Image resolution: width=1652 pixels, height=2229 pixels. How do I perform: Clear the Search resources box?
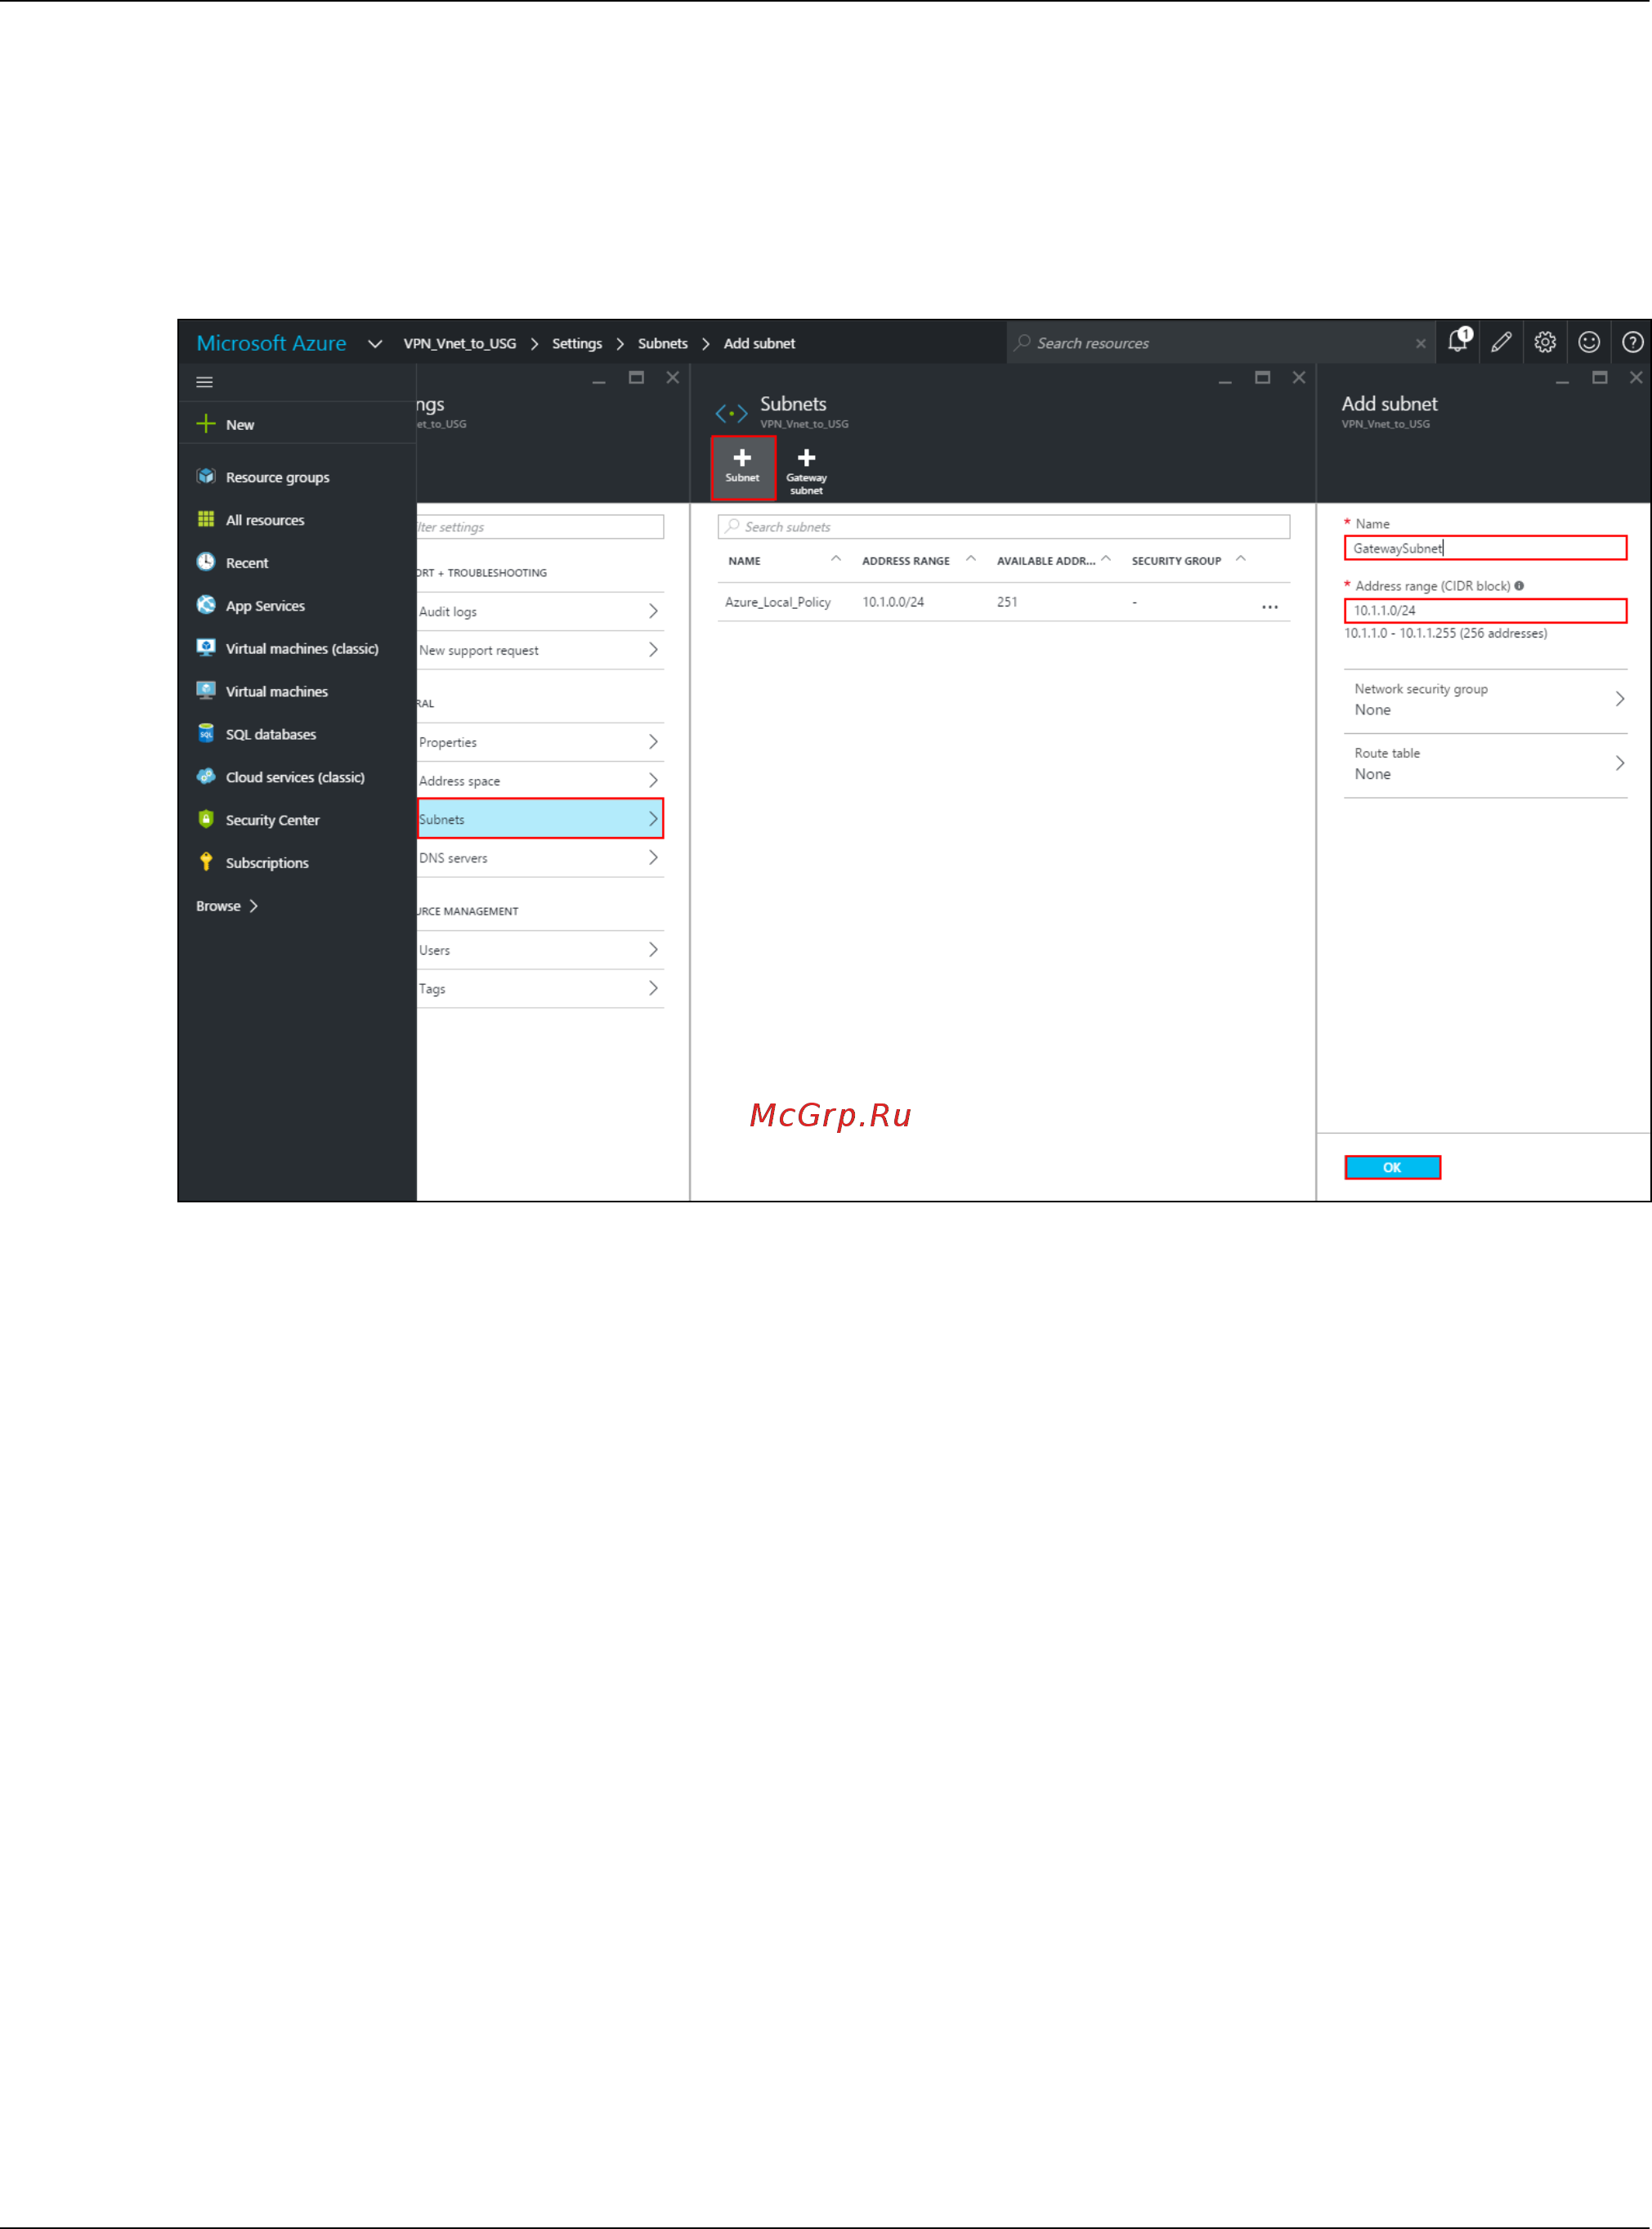coord(1421,344)
